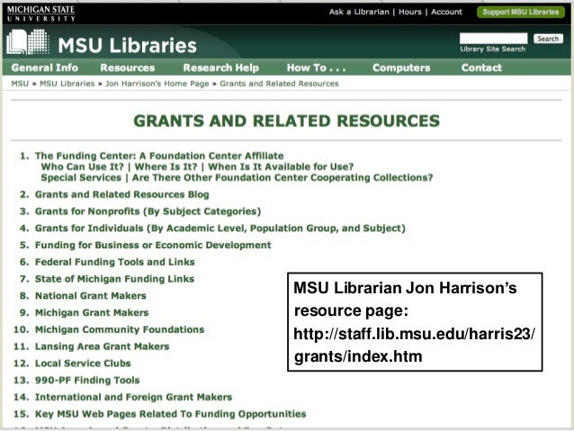Open Are There Other Foundation Center Cooperating Collections?
The width and height of the screenshot is (574, 431).
tap(283, 177)
